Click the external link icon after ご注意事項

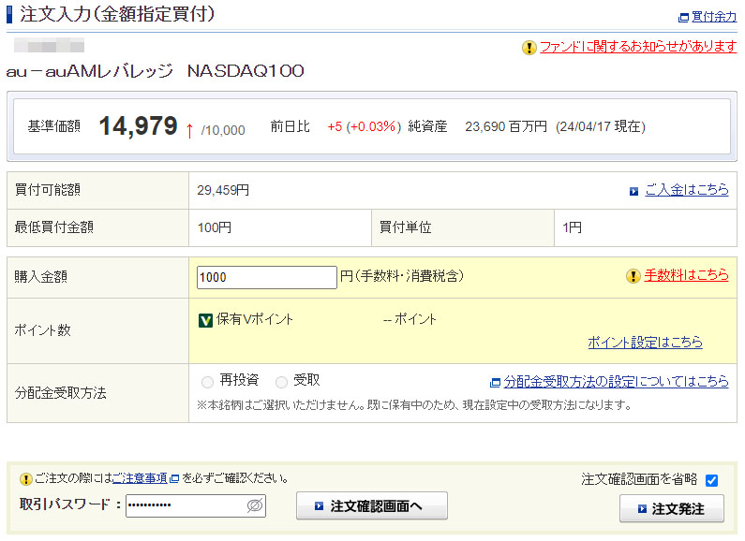point(174,478)
